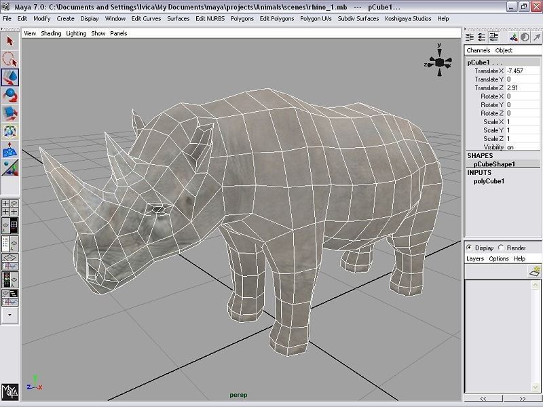Select the Soft Modification tool
Image resolution: width=543 pixels, height=407 pixels.
[10, 149]
